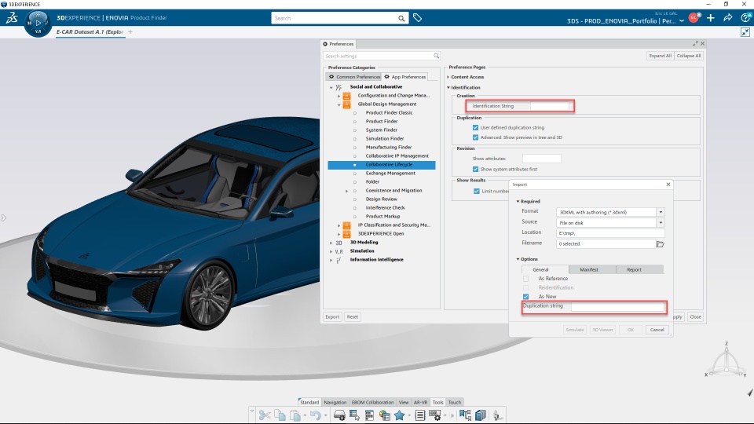
Task: Click the 3DS compass logo icon
Action: click(12, 18)
